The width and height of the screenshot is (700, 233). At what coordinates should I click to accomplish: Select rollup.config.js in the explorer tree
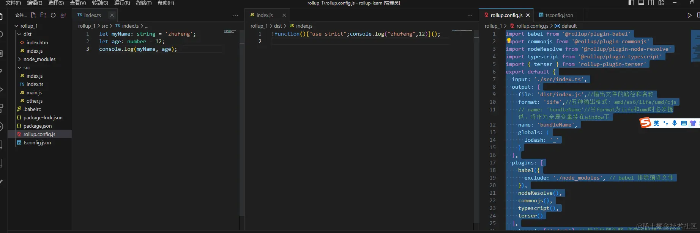39,134
